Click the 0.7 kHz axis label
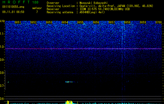Screen dimensions: 164x104 [x=2, y=86]
